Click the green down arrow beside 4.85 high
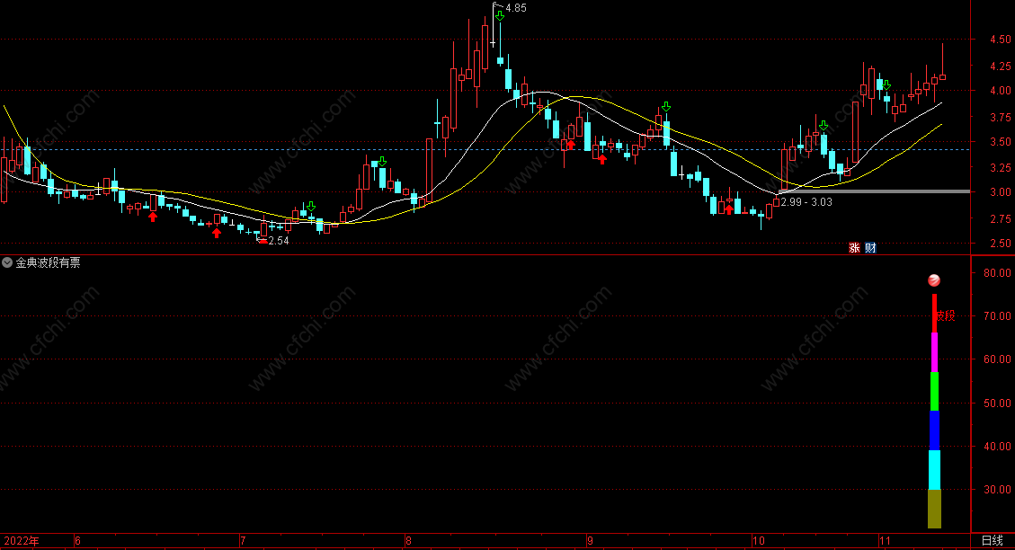Screen dimensions: 1015x550 tap(499, 15)
